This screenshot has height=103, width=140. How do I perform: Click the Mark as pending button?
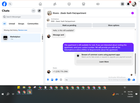click(69, 25)
